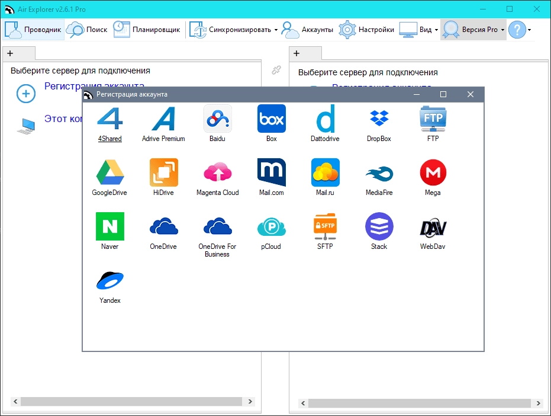551x416 pixels.
Task: Choose the DropBox icon
Action: coord(379,119)
